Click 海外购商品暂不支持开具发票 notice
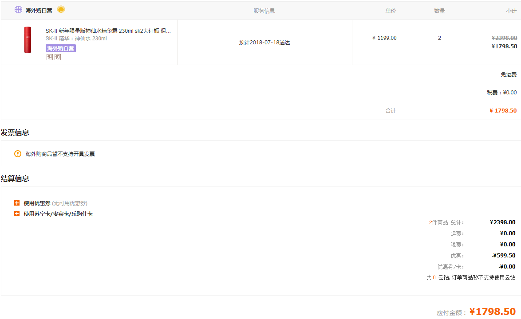This screenshot has width=521, height=319. tap(60, 154)
